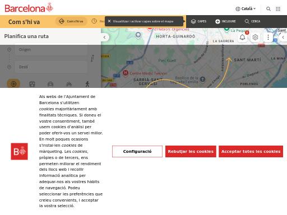The image size is (287, 215).
Task: Click Rebutjar les cookies button
Action: click(191, 151)
